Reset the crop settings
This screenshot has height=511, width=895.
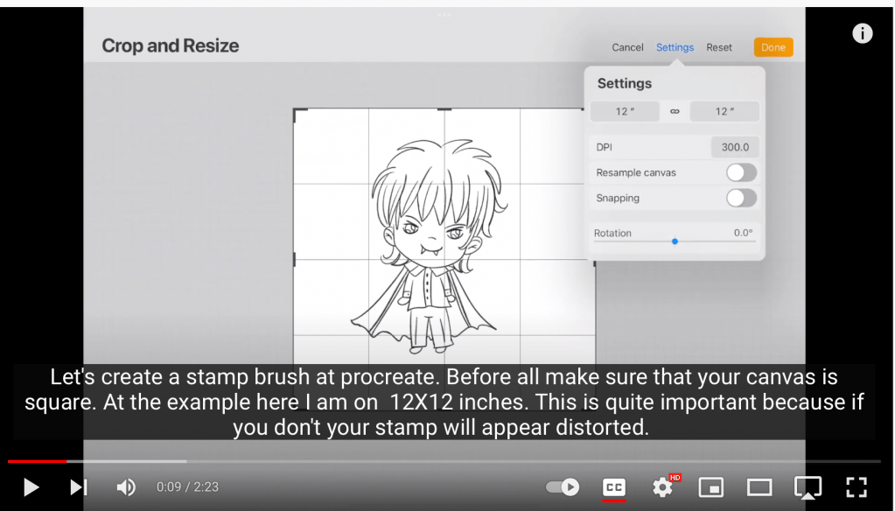point(719,47)
